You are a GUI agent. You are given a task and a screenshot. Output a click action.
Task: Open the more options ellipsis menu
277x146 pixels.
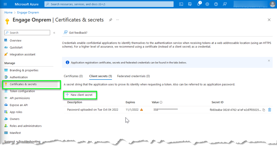coord(117,20)
